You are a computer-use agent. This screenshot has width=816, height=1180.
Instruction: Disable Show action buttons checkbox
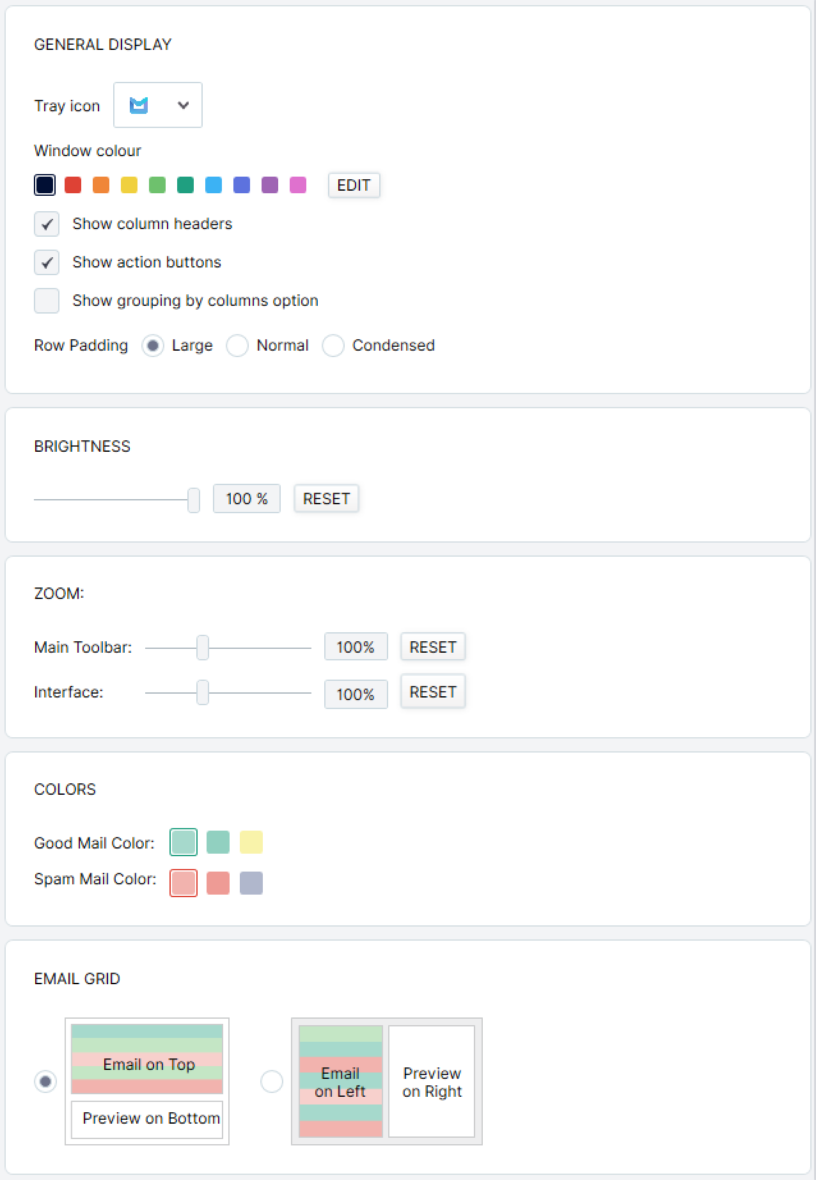tap(47, 262)
